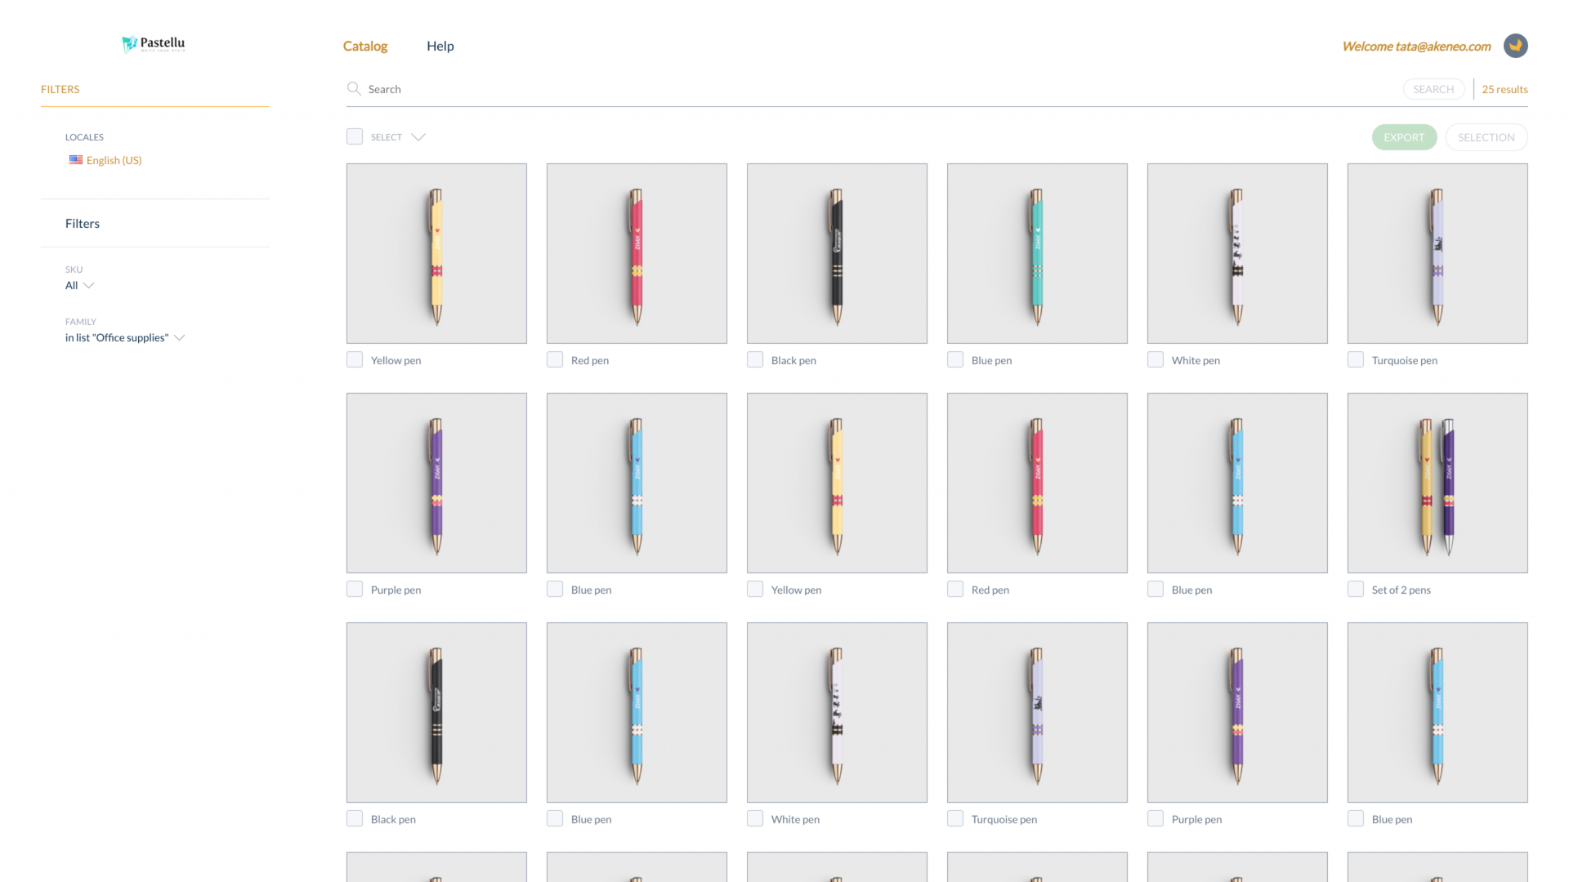Open the Set of 2 pens image
This screenshot has height=882, width=1569.
(x=1437, y=483)
